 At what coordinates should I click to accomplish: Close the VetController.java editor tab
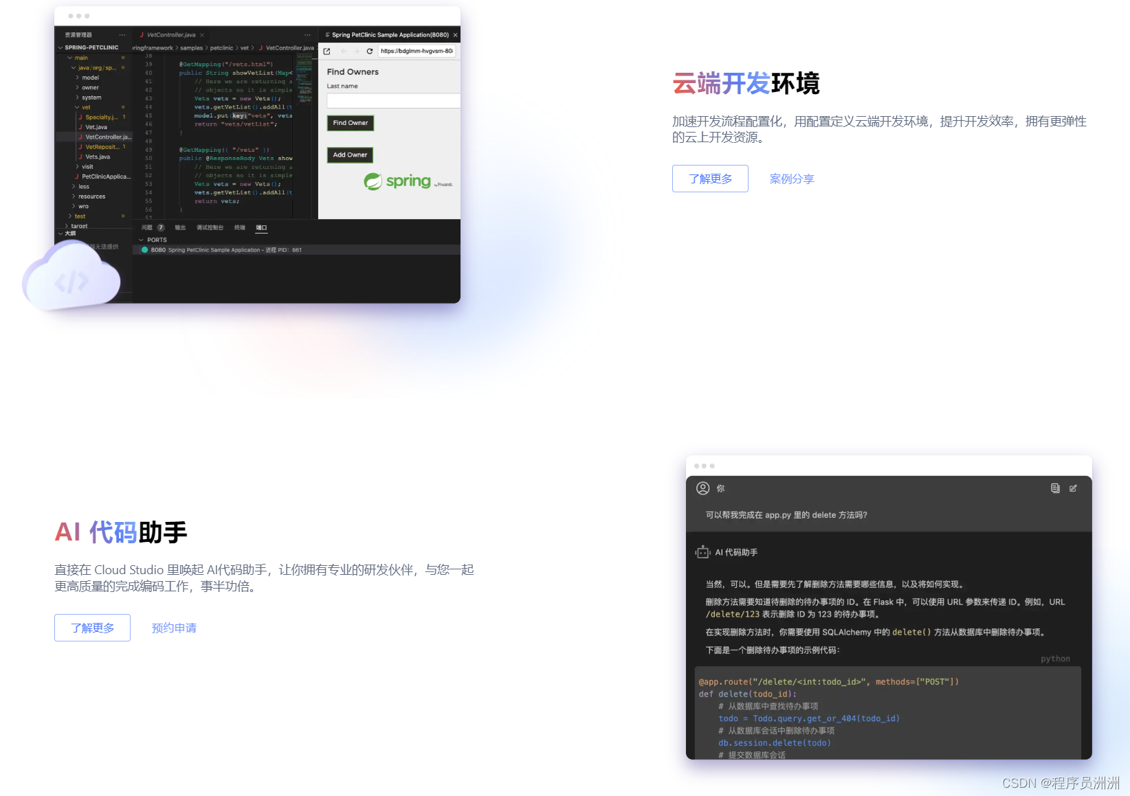pos(202,35)
